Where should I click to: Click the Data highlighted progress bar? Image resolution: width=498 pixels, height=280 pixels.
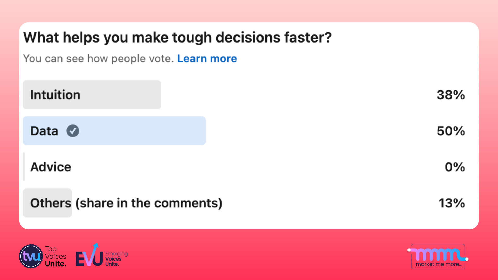click(x=114, y=131)
